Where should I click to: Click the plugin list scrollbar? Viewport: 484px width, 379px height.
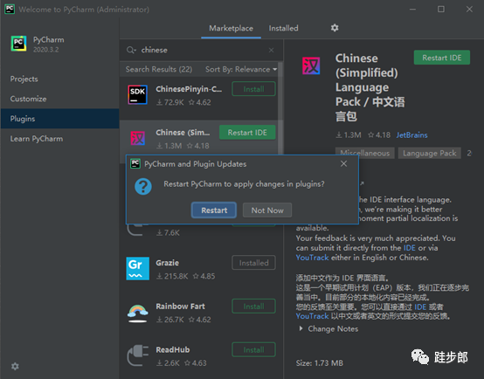(x=280, y=108)
